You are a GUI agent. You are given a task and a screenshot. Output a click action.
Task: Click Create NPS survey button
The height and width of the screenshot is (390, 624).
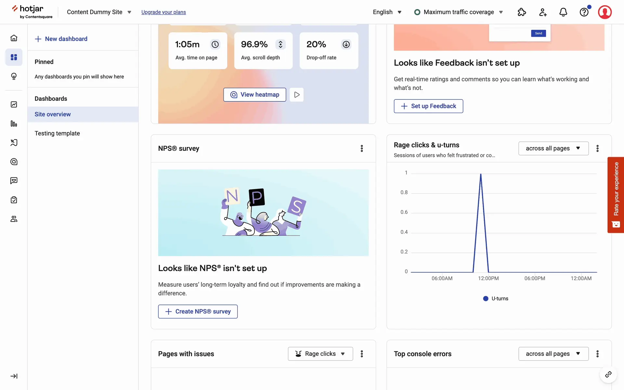[198, 311]
